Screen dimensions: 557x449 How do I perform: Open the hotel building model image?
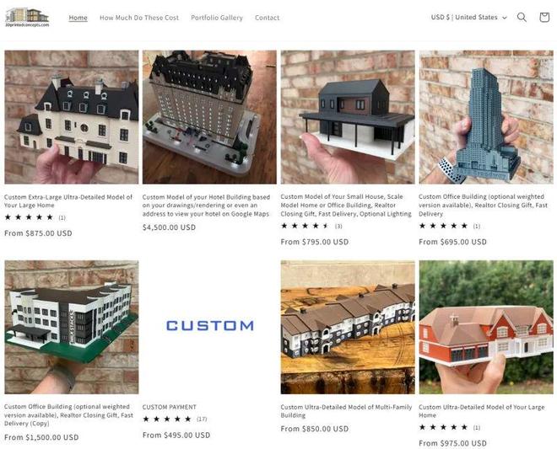click(209, 117)
